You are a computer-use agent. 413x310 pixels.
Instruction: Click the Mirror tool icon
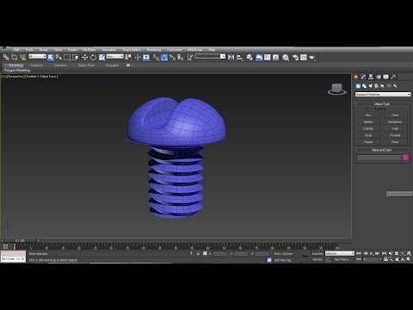click(231, 58)
